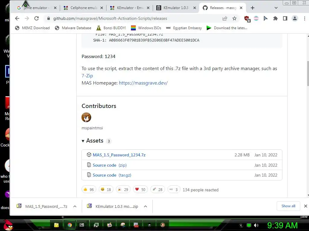309x231 pixels.
Task: Toggle the browser side panel
Action: click(x=285, y=18)
